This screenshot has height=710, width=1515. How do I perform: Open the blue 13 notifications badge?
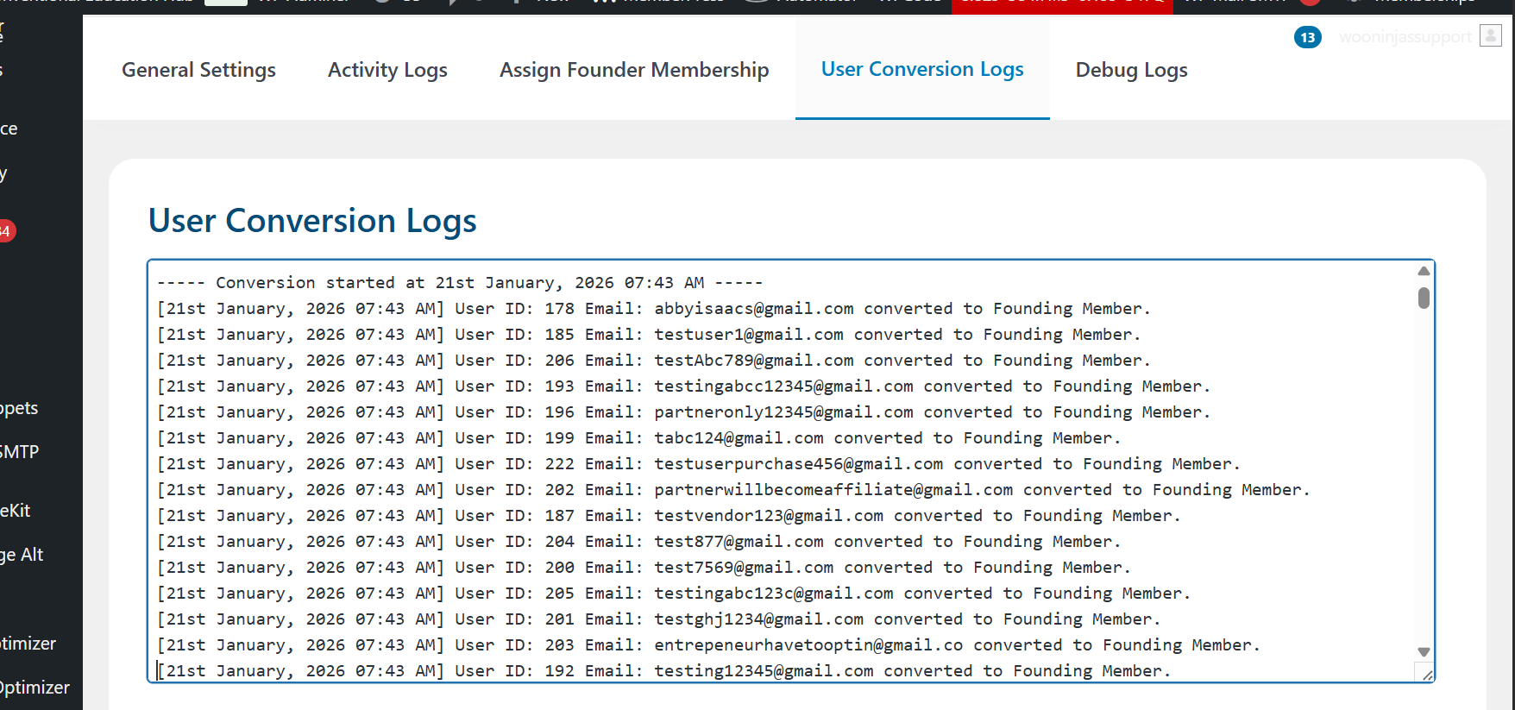pyautogui.click(x=1307, y=37)
